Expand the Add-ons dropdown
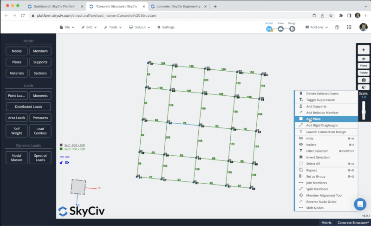371x226 pixels. tap(317, 27)
